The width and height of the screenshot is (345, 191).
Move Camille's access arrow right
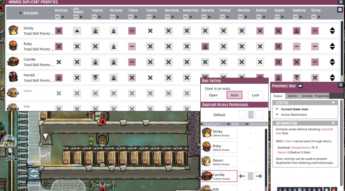coord(259,176)
